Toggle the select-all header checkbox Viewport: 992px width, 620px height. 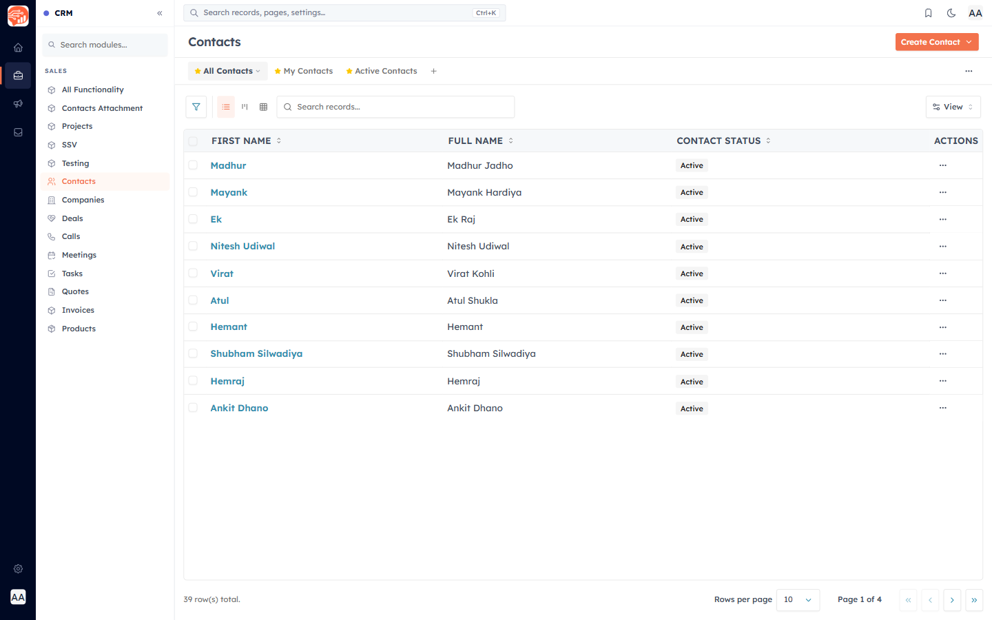point(193,141)
